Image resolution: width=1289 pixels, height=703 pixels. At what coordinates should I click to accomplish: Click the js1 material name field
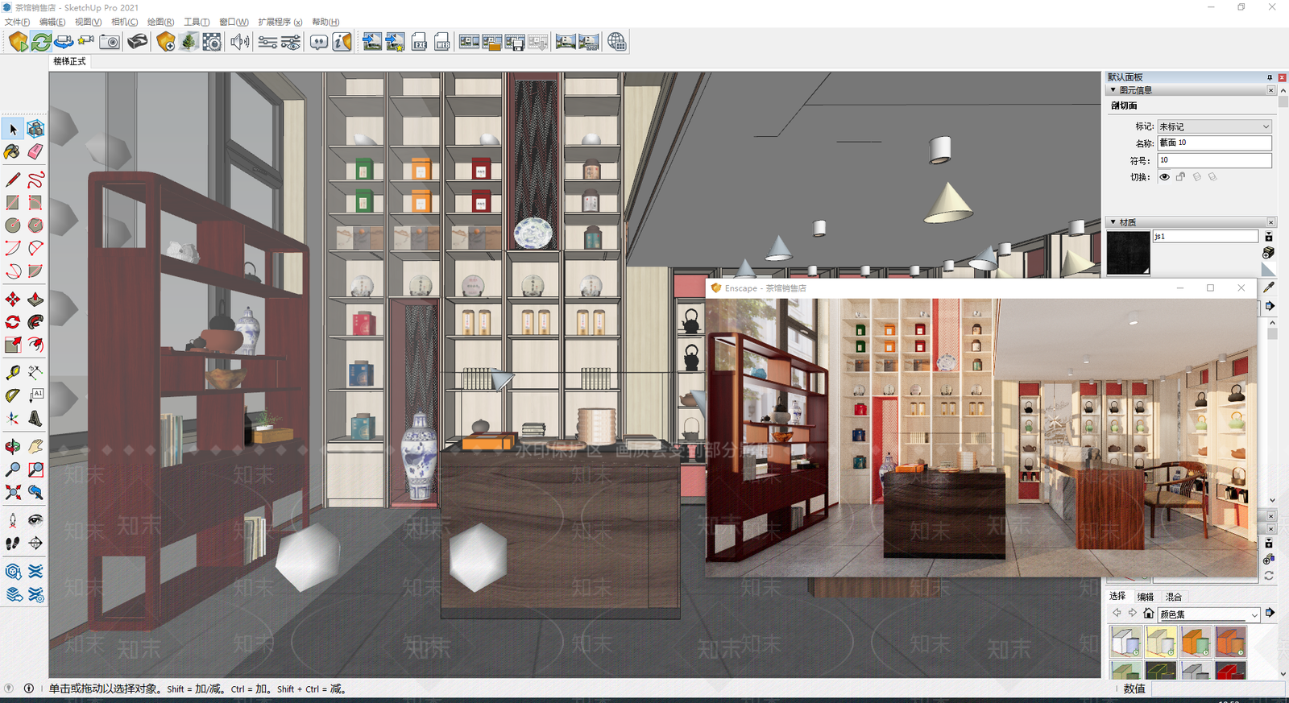(1206, 236)
